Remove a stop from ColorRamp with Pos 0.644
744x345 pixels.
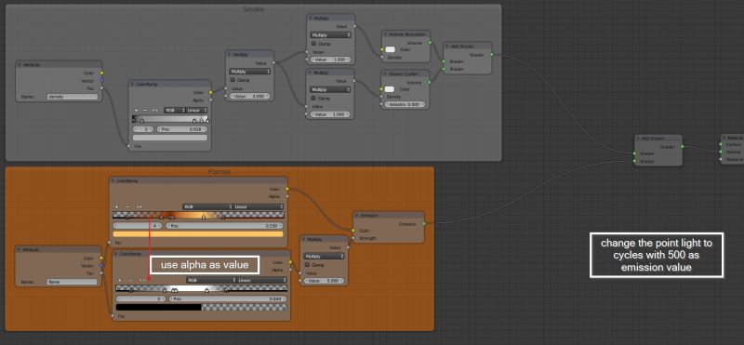[130, 281]
